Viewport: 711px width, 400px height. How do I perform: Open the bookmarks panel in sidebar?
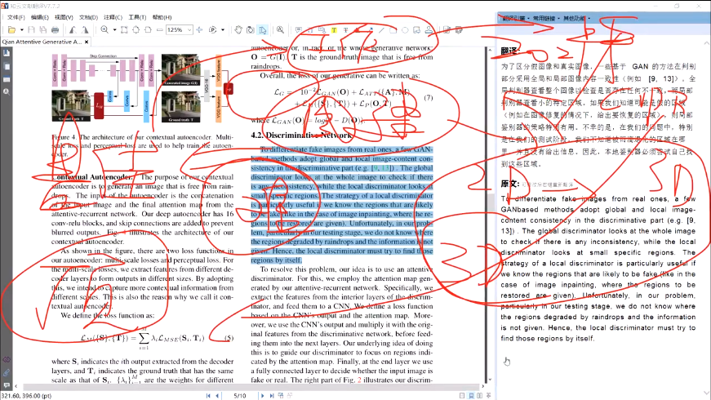point(7,53)
